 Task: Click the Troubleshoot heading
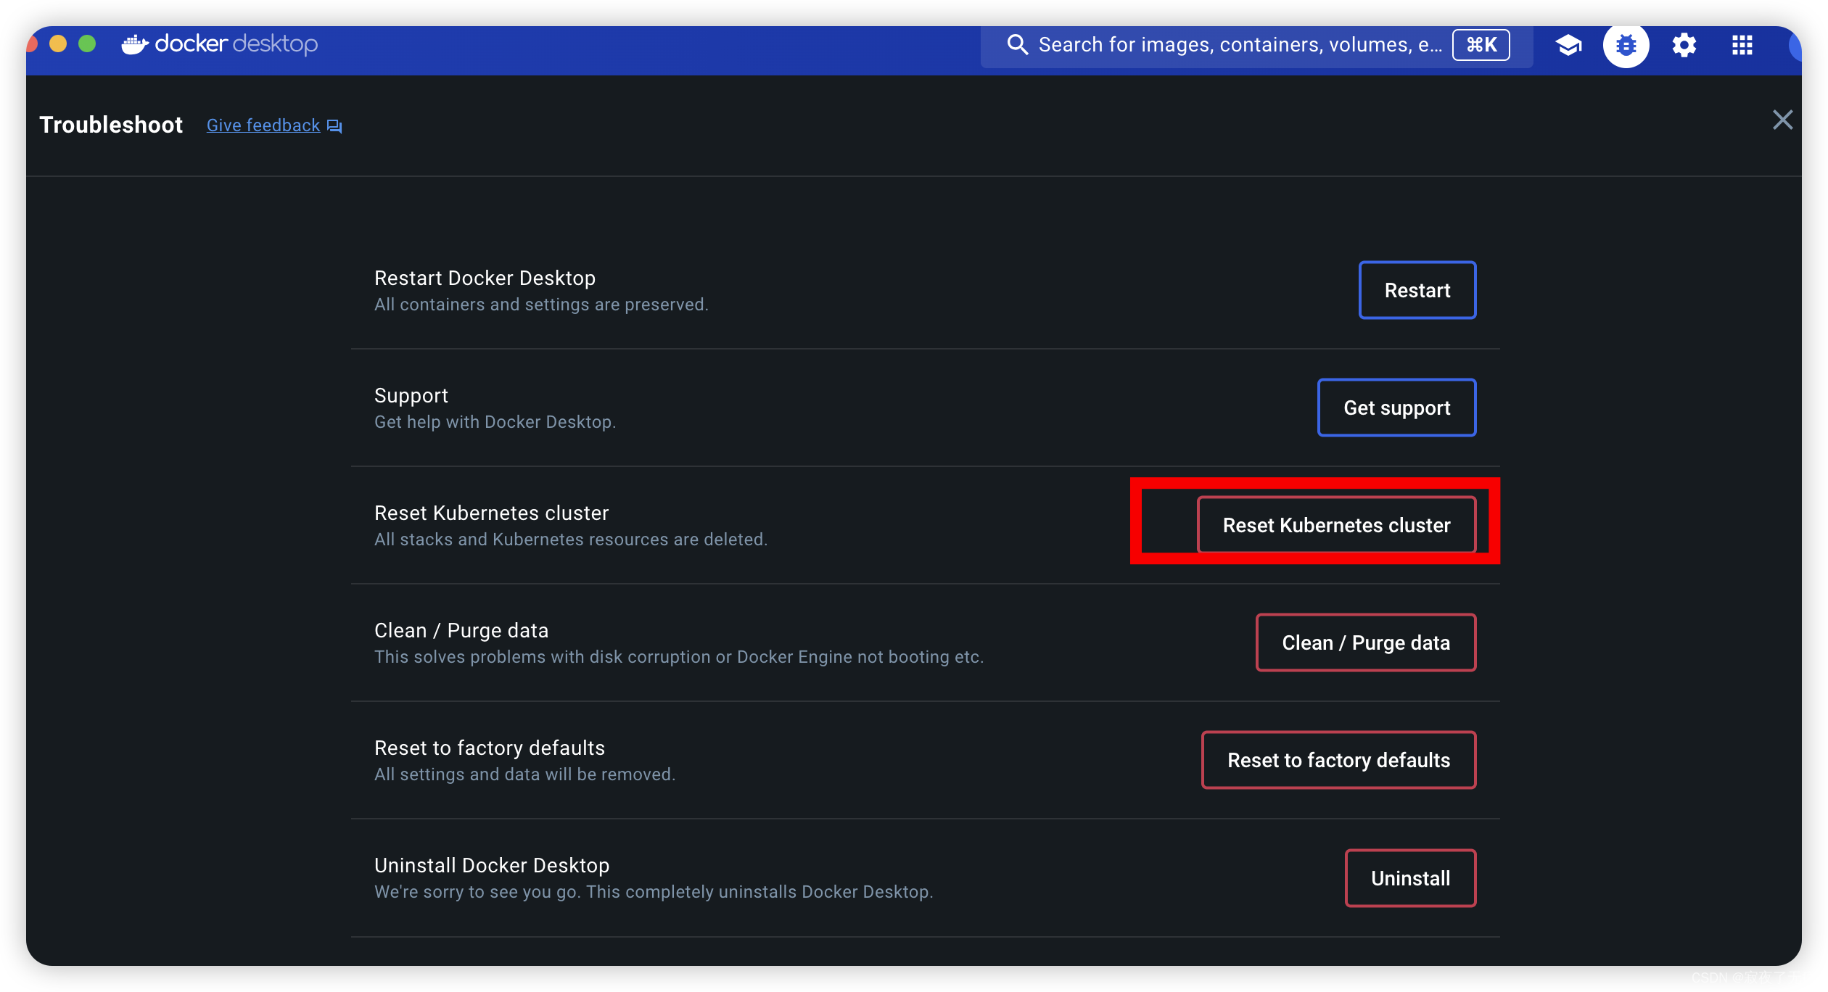(110, 125)
